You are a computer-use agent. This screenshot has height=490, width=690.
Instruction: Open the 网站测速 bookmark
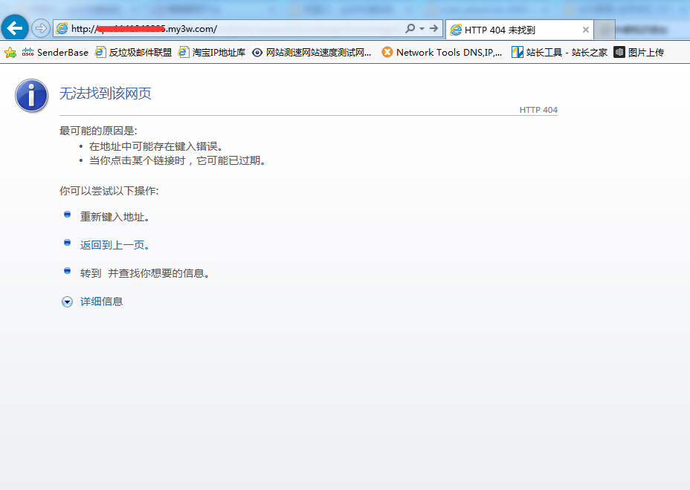pos(312,53)
